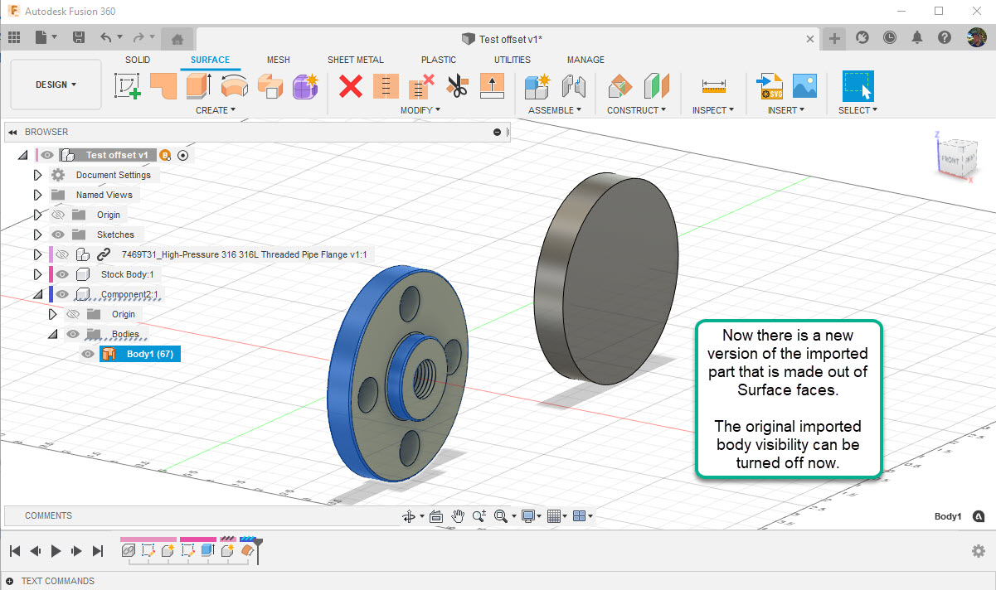Click the Insert SVG icon
996x590 pixels.
point(770,85)
